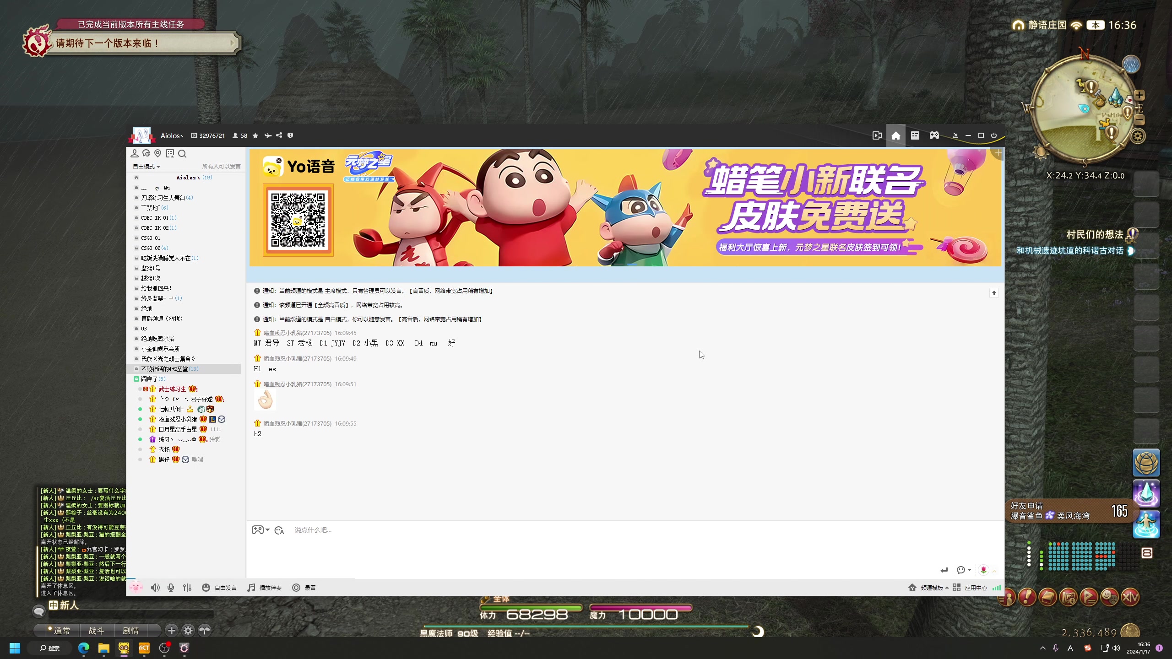Click the 自由发言 free speech button

[219, 588]
